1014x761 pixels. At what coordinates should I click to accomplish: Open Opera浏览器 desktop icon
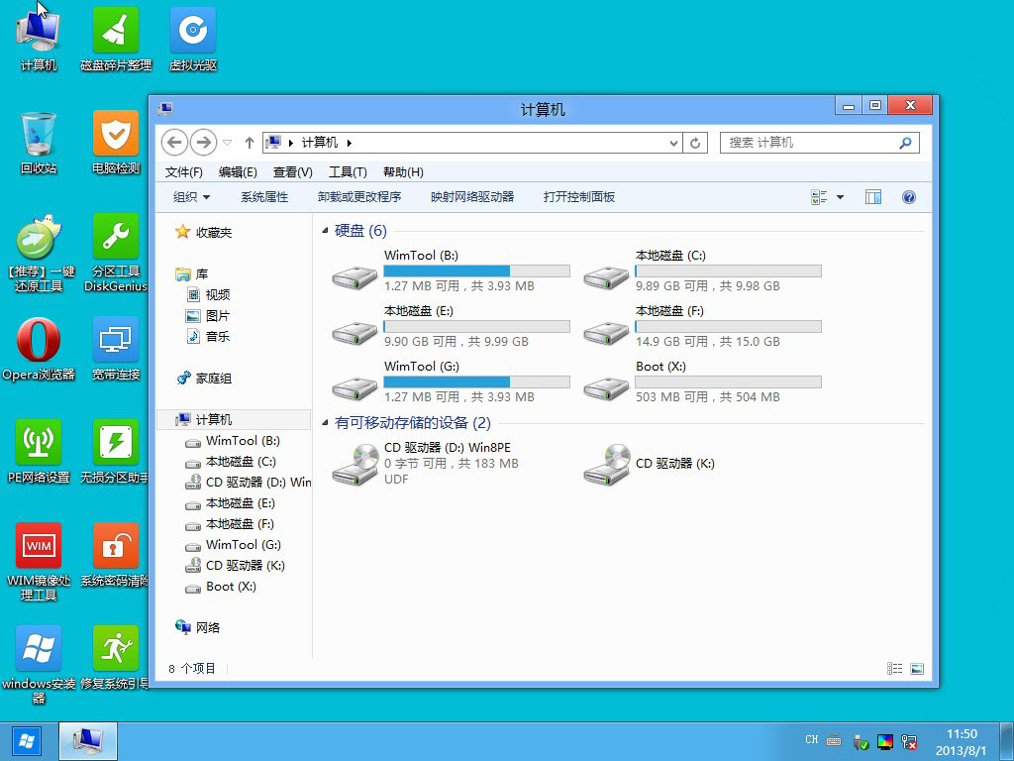click(x=39, y=350)
